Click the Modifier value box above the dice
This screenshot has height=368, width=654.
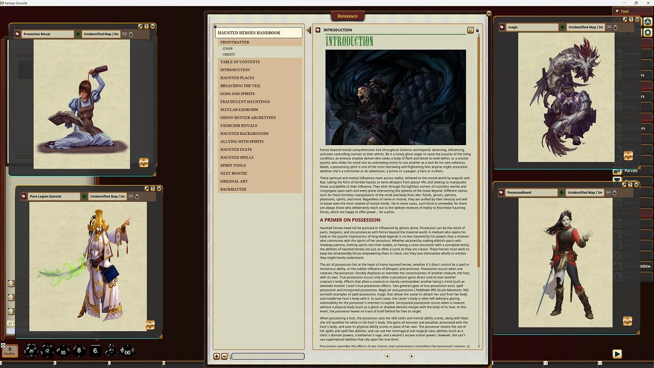click(9, 351)
